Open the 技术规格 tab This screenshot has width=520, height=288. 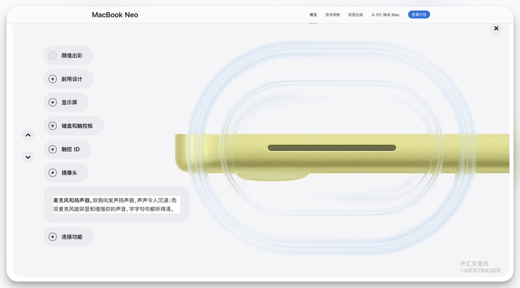333,15
